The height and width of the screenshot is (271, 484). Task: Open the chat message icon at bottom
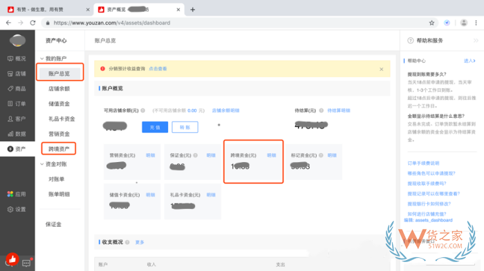tap(26, 263)
